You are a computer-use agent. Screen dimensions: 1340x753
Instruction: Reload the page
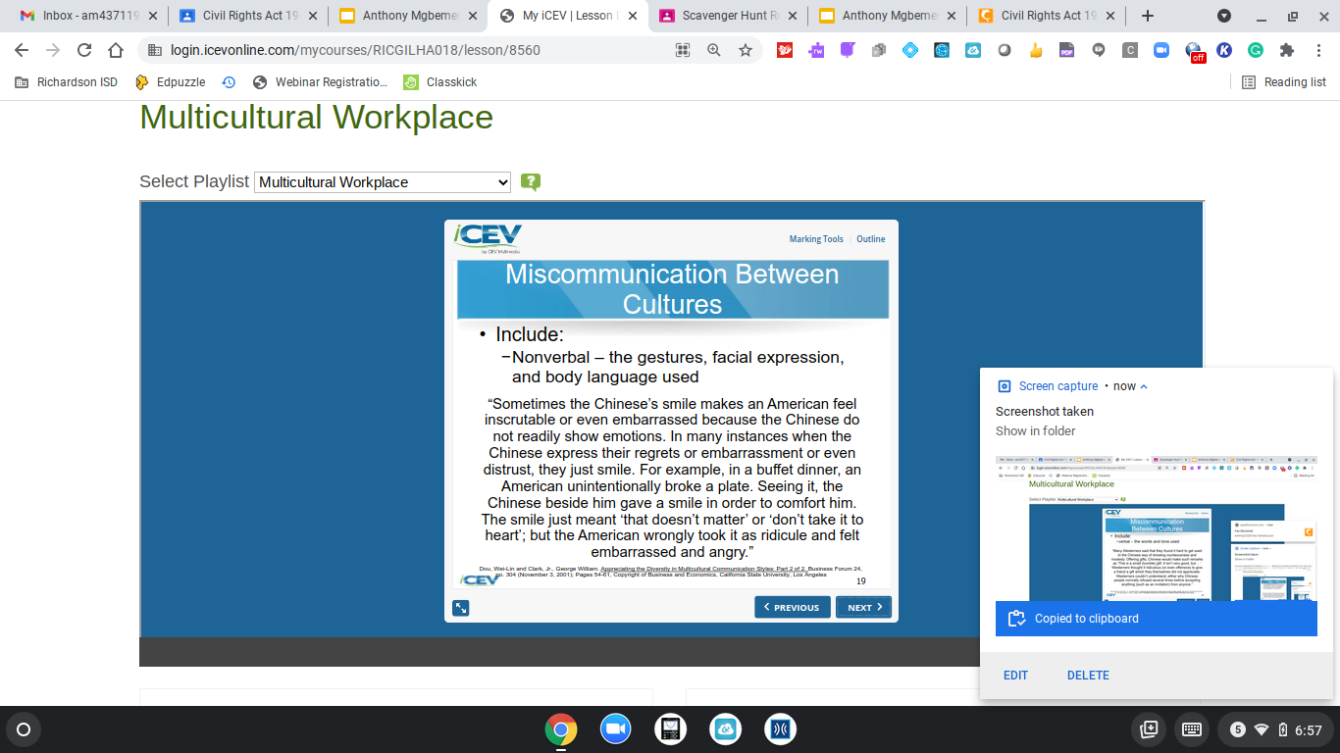[84, 50]
